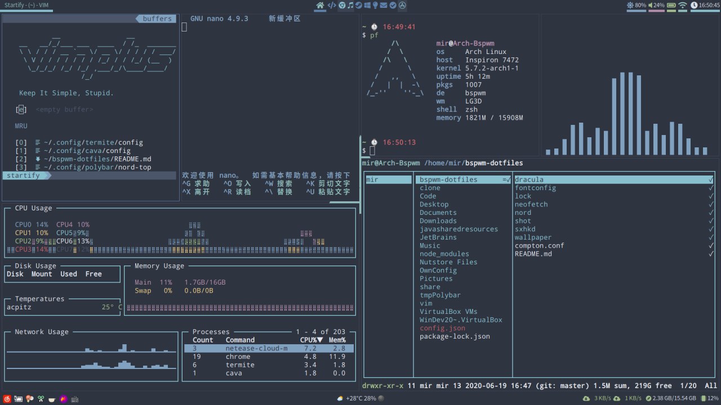Viewport: 721px width, 405px height.
Task: Select config.json file in ranger
Action: 442,328
